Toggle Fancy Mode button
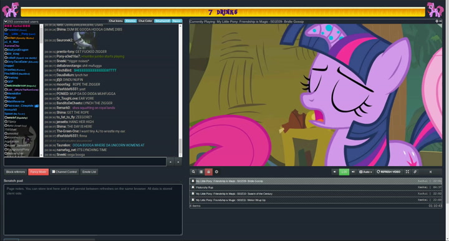Screen dimensions: 449x241 click(x=39, y=172)
